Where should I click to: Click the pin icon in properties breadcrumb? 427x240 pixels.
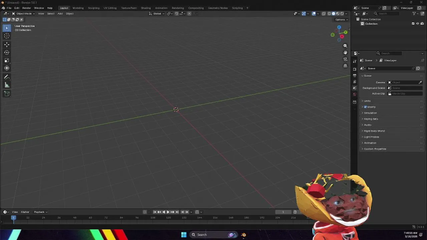[422, 60]
